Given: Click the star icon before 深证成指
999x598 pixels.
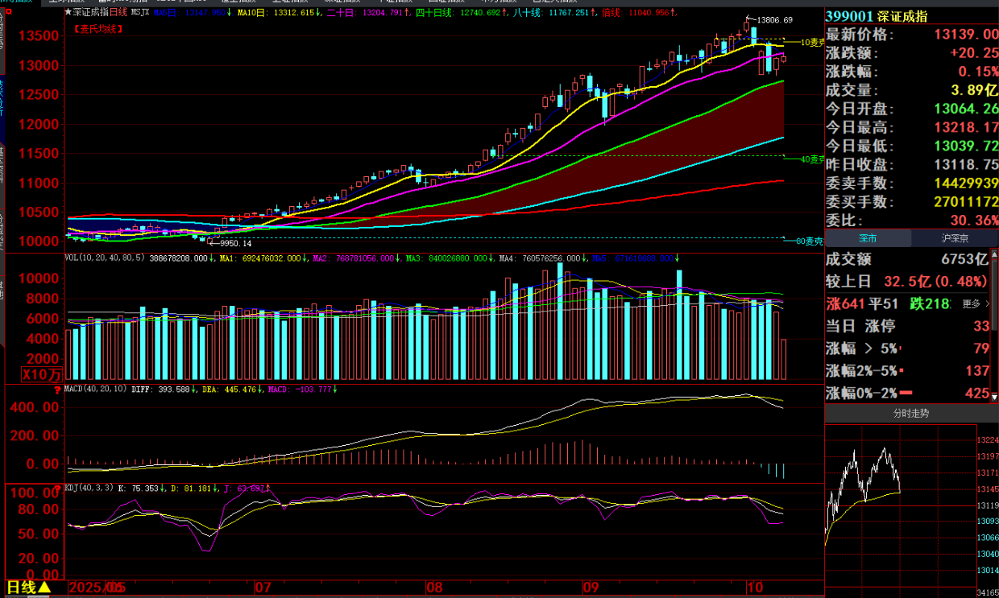Looking at the screenshot, I should [x=68, y=13].
